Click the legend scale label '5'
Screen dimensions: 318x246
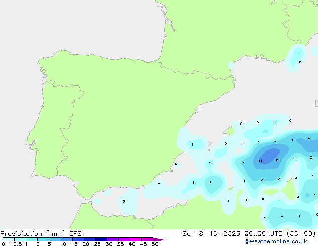tap(49, 244)
